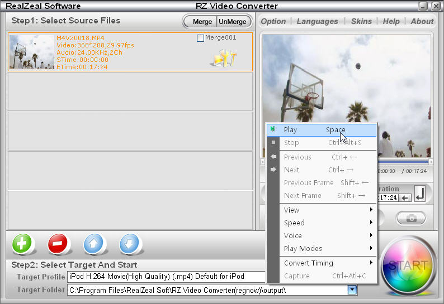Move selected file down with blue arrow
The width and height of the screenshot is (444, 304).
tap(130, 244)
